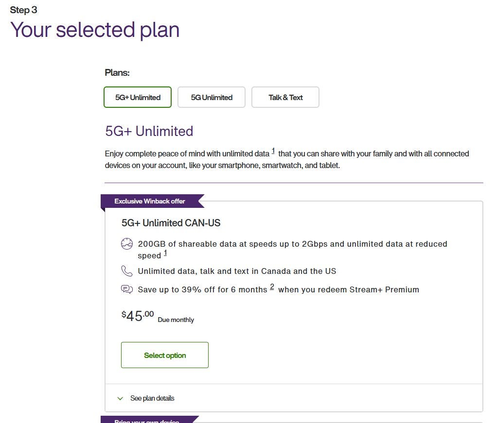Switch to the Talk & Text plan tab
The image size is (495, 423).
click(x=285, y=98)
